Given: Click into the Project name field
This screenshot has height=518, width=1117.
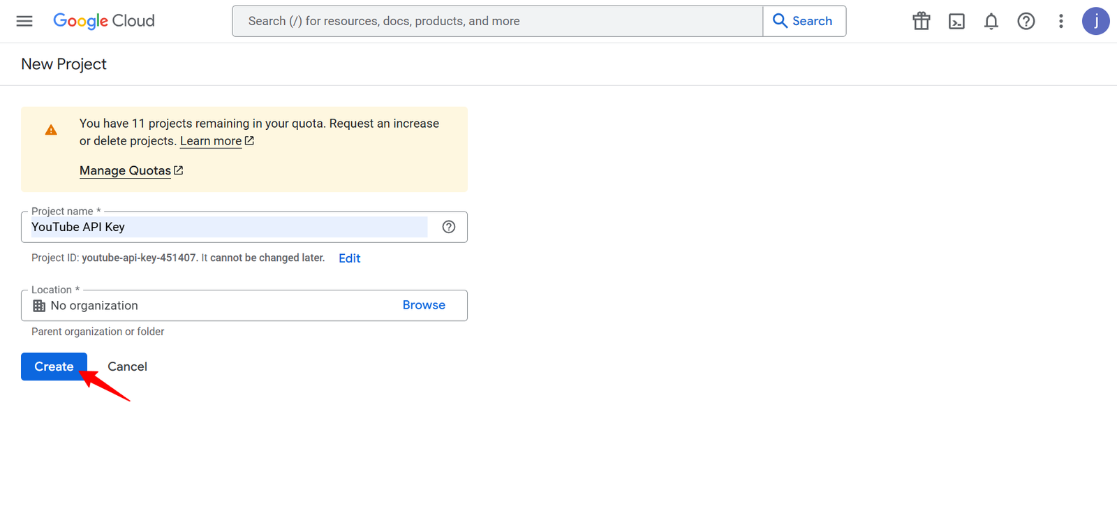Looking at the screenshot, I should (229, 227).
